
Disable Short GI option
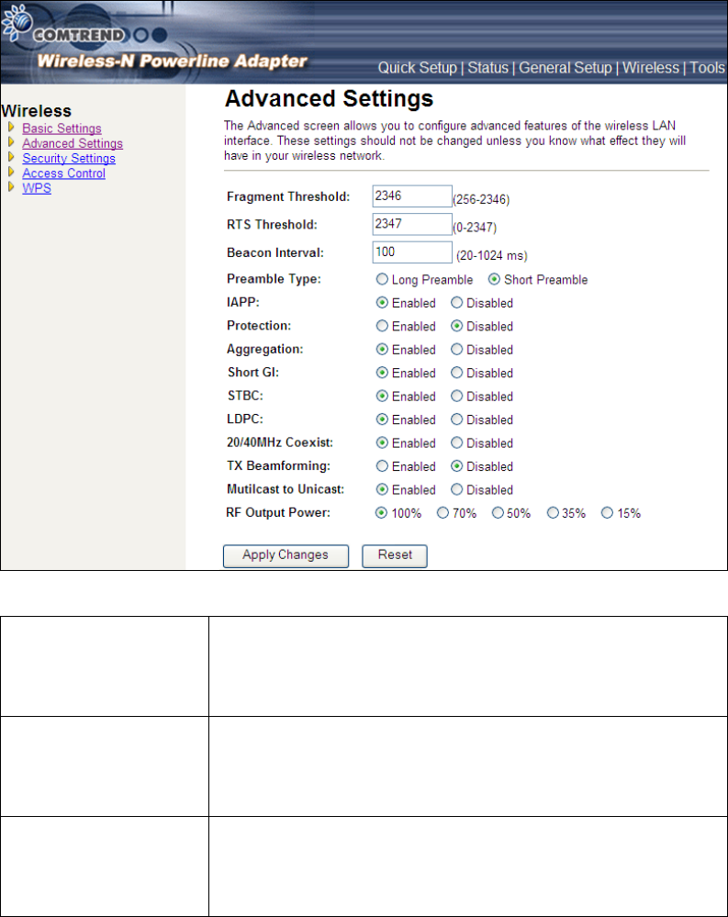point(456,373)
